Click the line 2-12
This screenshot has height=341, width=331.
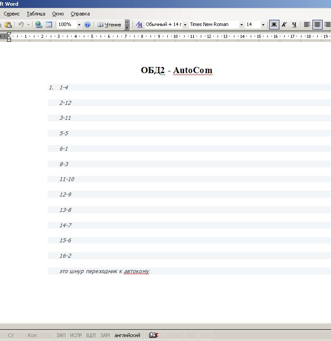tap(65, 103)
